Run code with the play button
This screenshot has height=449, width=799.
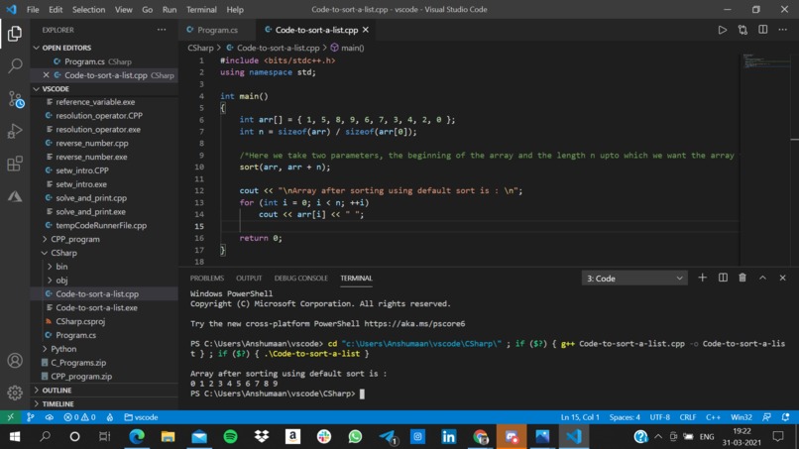point(722,30)
